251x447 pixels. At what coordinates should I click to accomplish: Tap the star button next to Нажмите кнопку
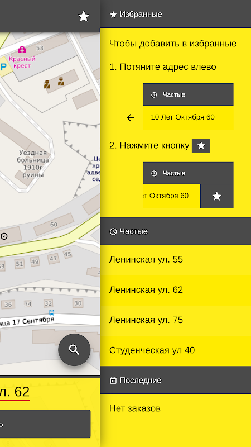pos(201,146)
